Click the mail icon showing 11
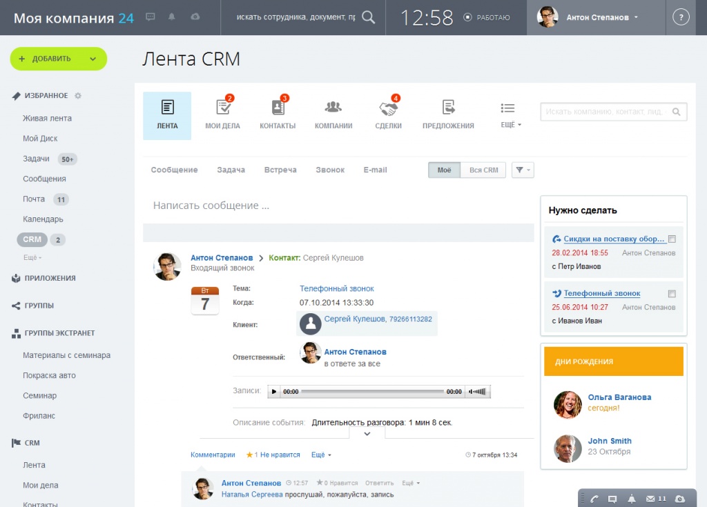707x507 pixels. click(x=656, y=499)
